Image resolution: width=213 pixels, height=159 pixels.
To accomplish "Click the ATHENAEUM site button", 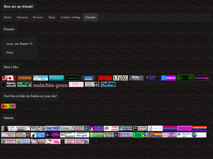I will tap(24, 78).
